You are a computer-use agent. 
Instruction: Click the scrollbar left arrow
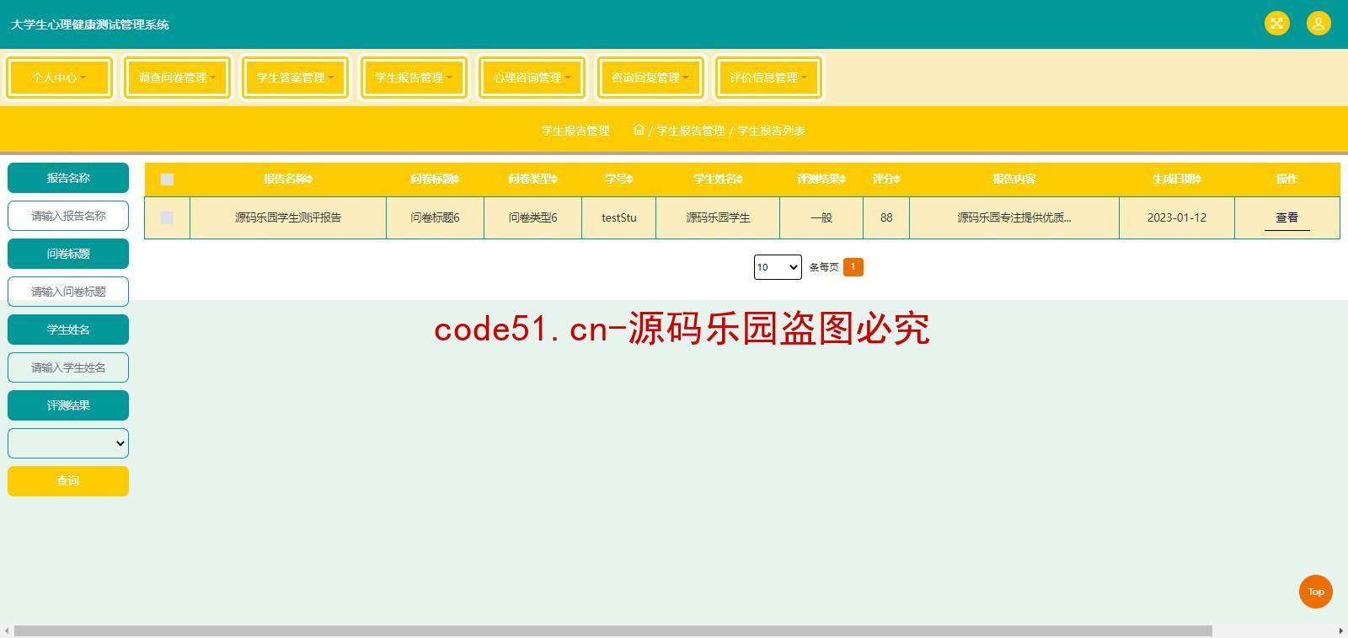[7, 631]
